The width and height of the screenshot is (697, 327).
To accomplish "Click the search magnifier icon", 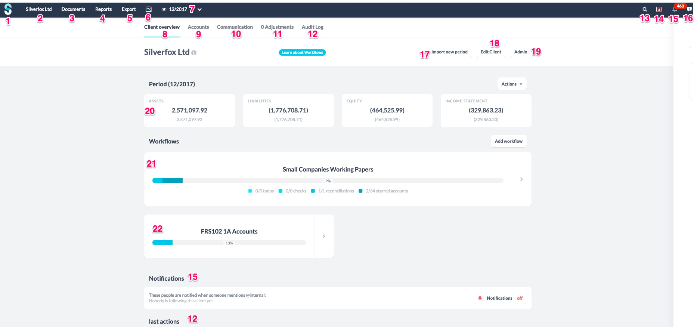I will click(x=645, y=9).
